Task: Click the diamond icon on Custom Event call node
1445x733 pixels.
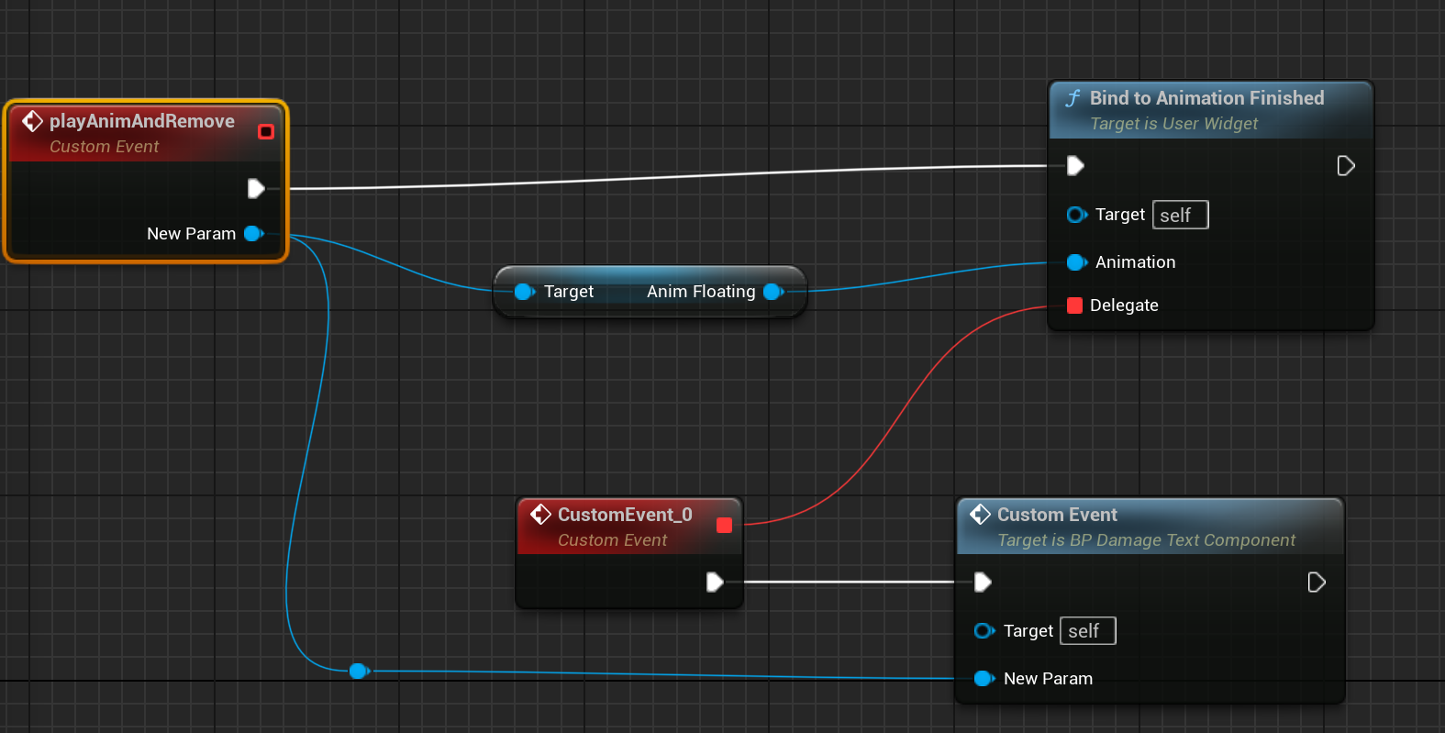Action: coord(981,515)
